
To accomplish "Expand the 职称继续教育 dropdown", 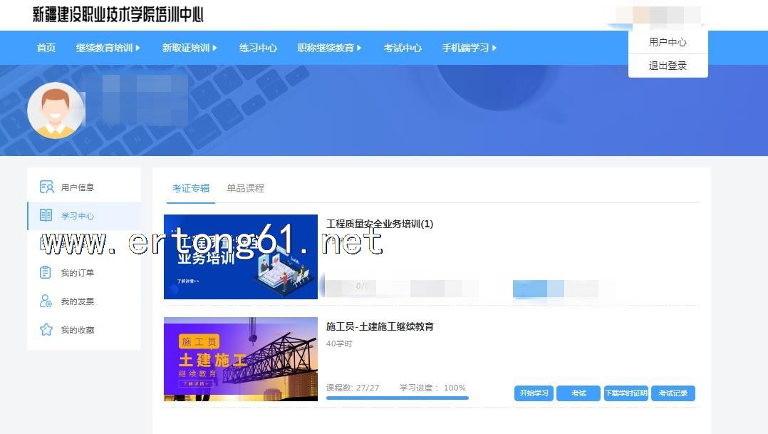I will (x=329, y=48).
